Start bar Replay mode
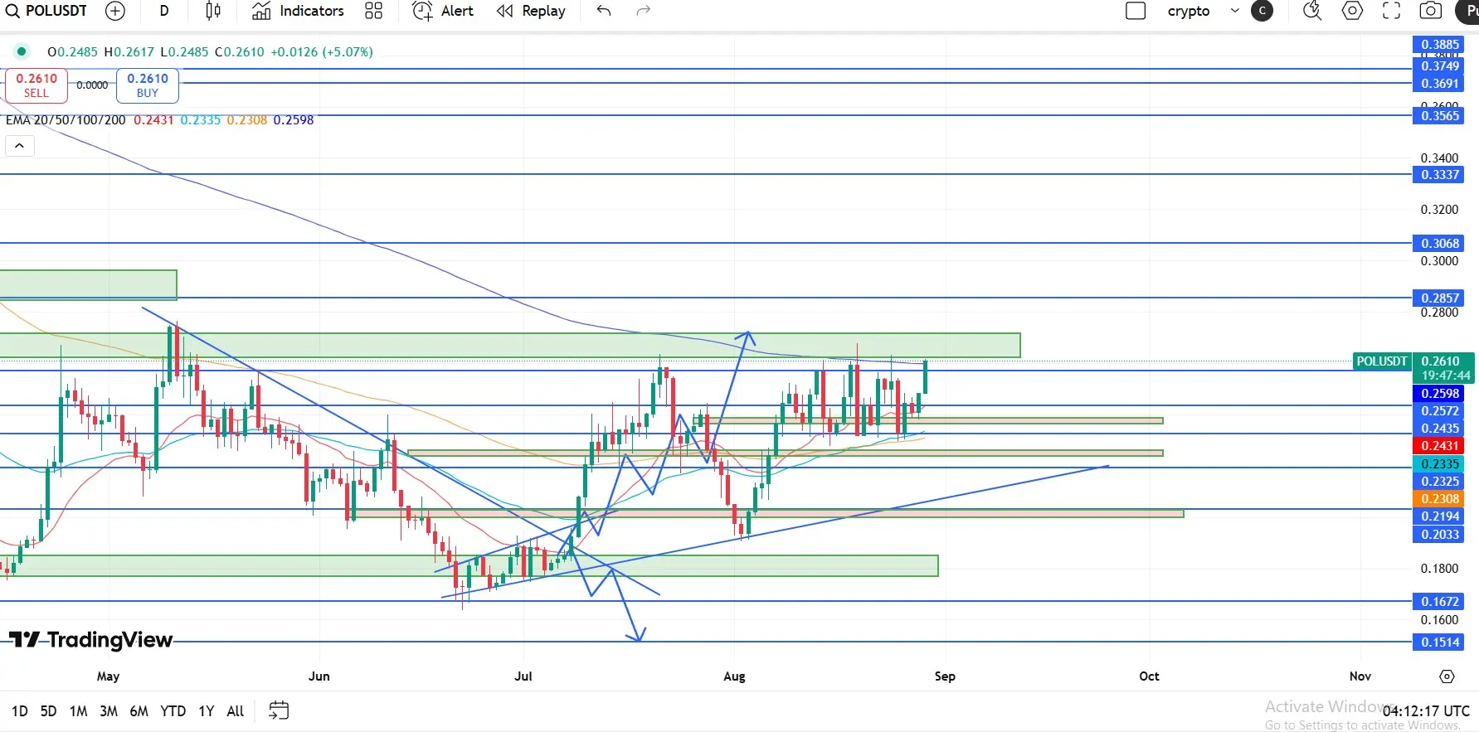This screenshot has height=732, width=1479. tap(531, 11)
